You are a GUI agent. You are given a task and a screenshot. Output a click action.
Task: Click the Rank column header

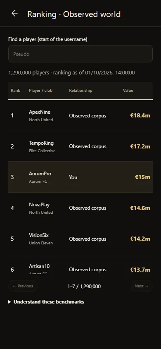click(x=15, y=91)
